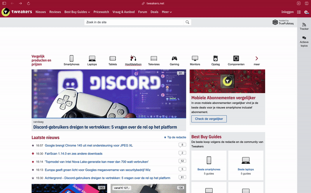The image size is (311, 193).
Task: Toggle the list view icon beside Inloggen
Action: click(x=299, y=12)
